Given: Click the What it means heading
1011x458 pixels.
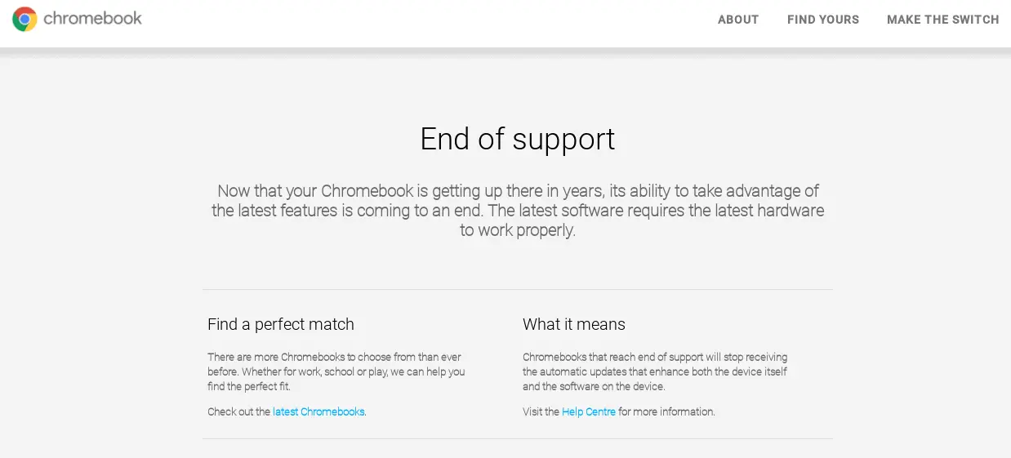Looking at the screenshot, I should click(574, 324).
